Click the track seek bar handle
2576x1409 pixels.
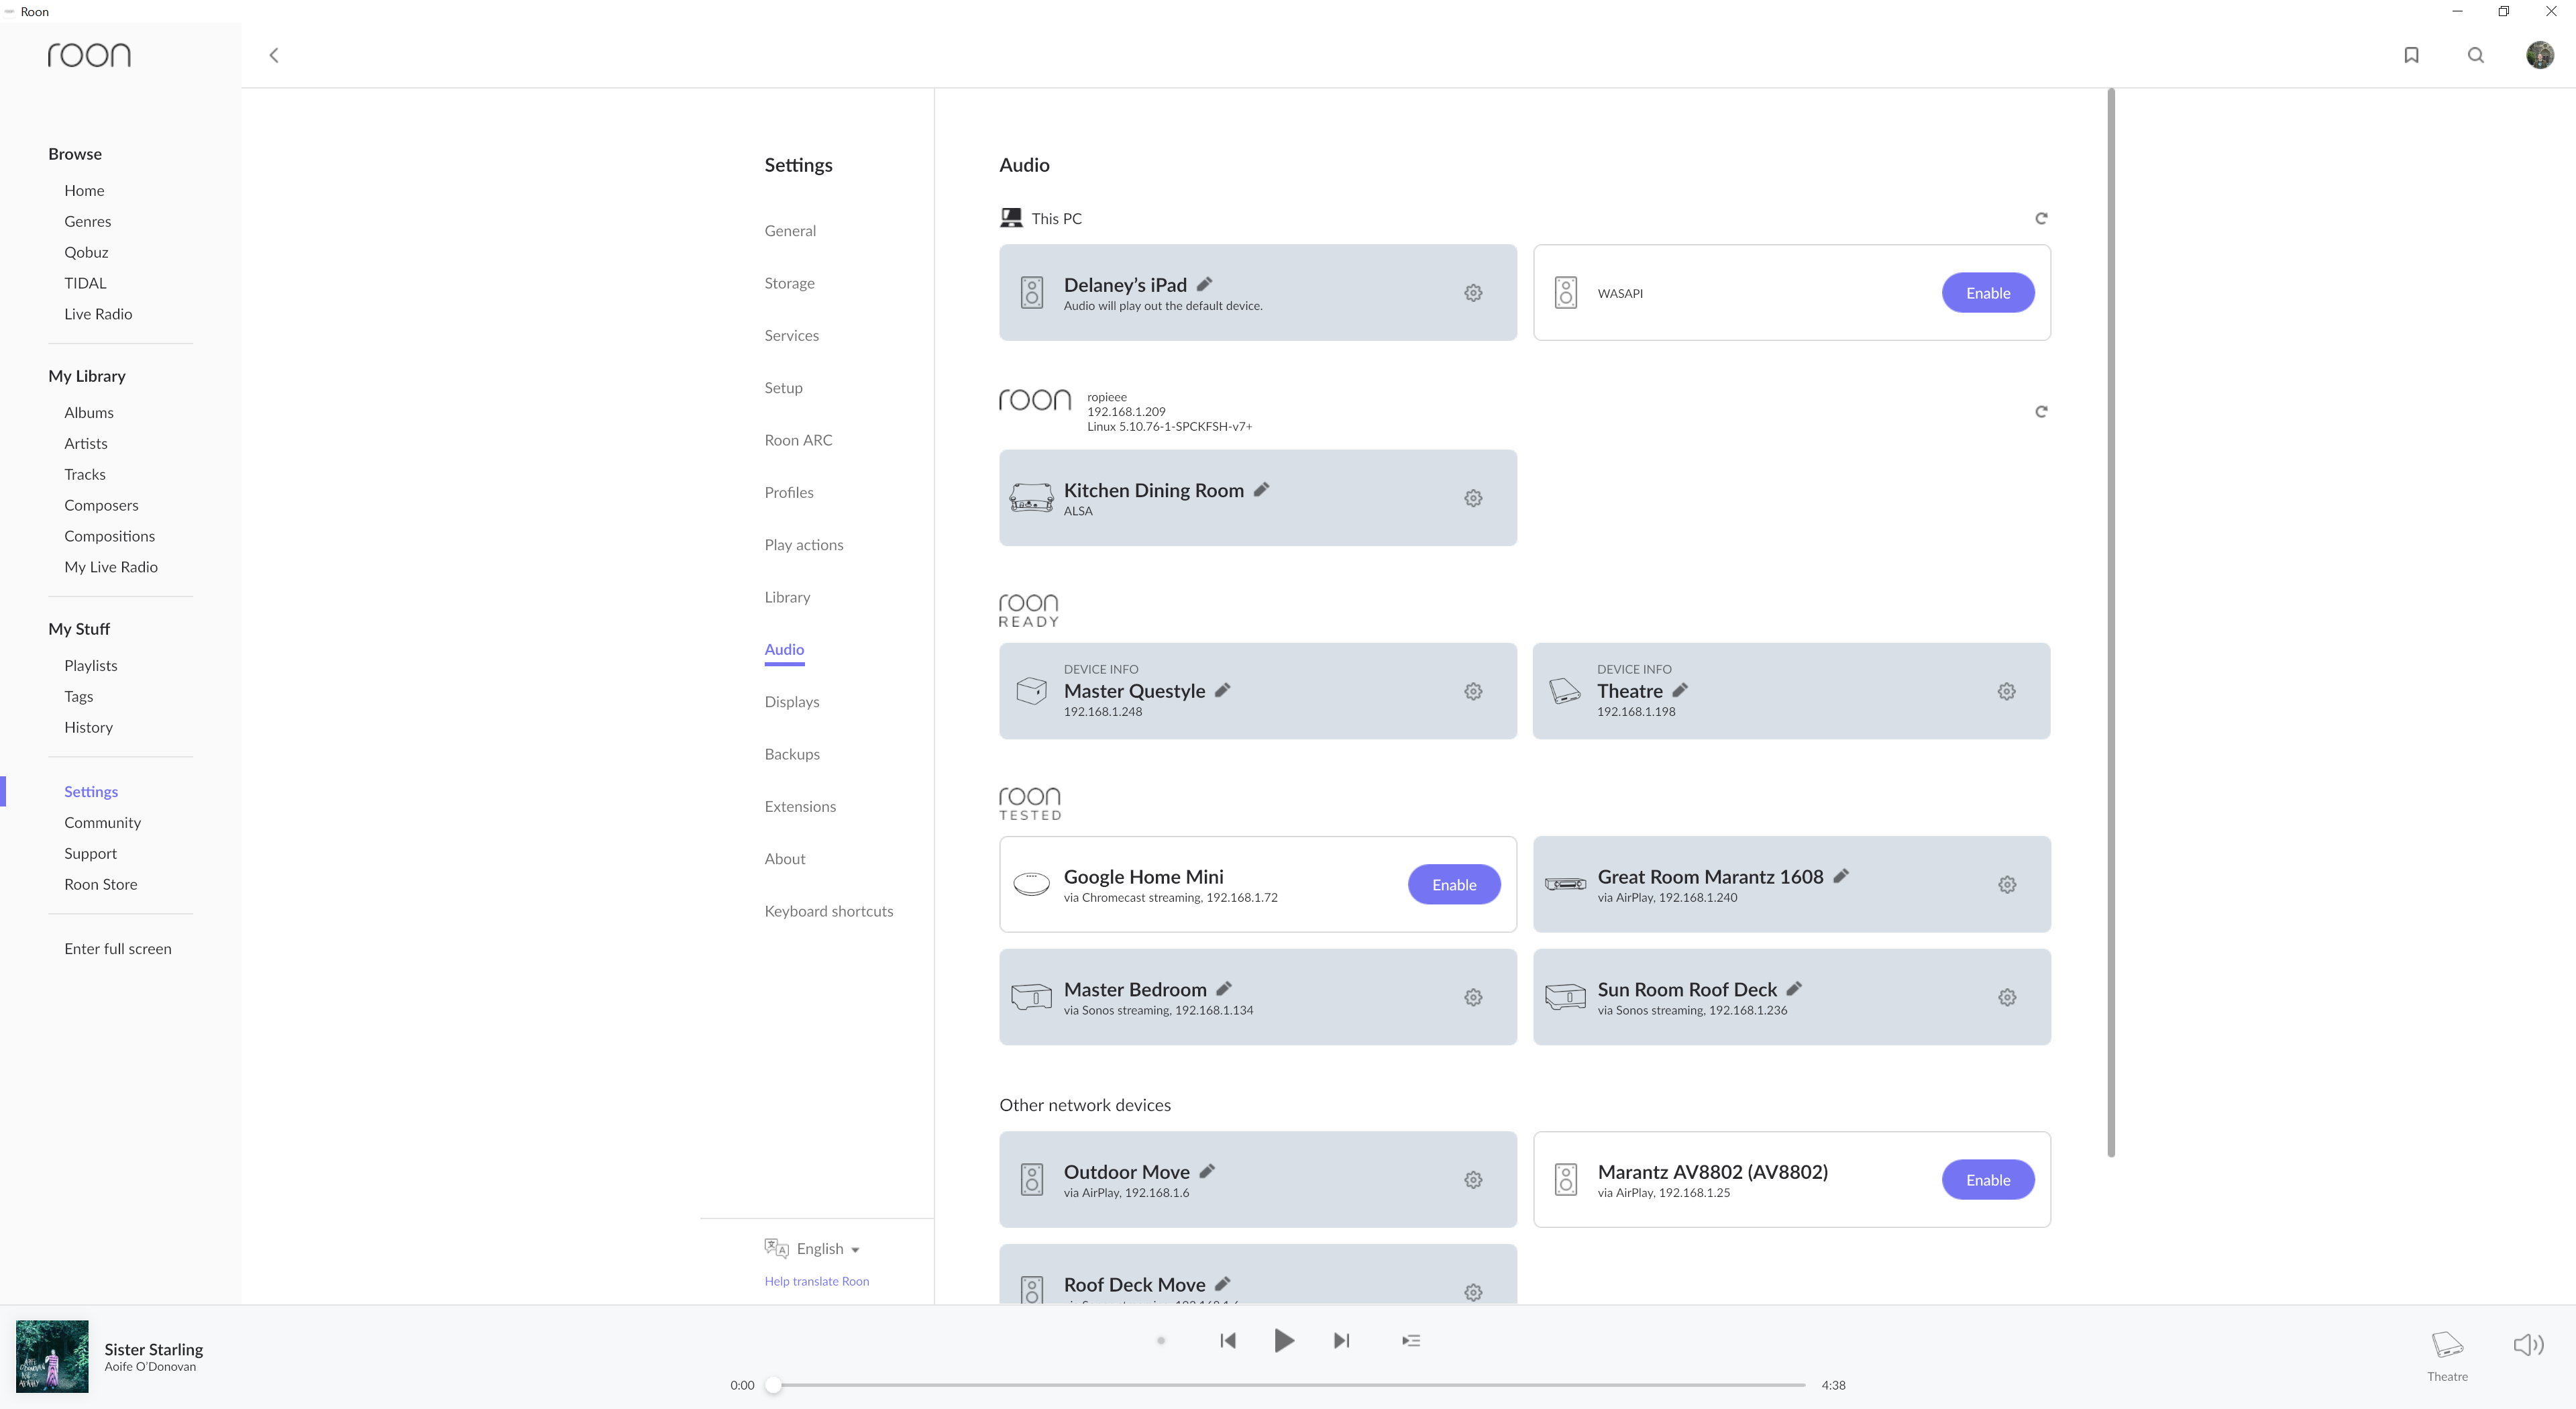773,1385
